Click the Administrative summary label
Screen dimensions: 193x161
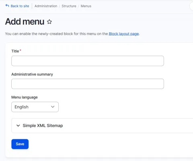32,74
